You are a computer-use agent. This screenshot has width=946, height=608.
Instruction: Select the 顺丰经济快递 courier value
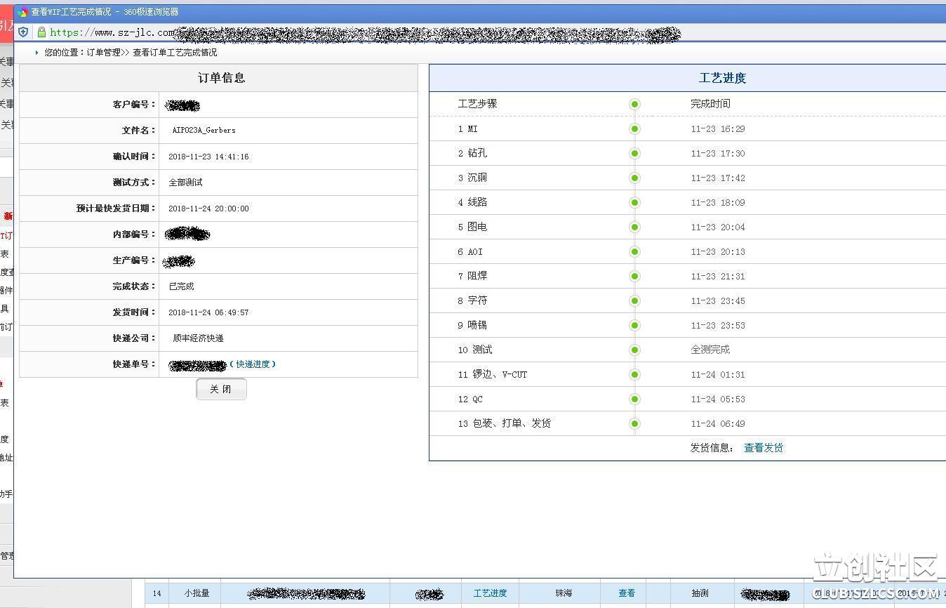tap(198, 338)
